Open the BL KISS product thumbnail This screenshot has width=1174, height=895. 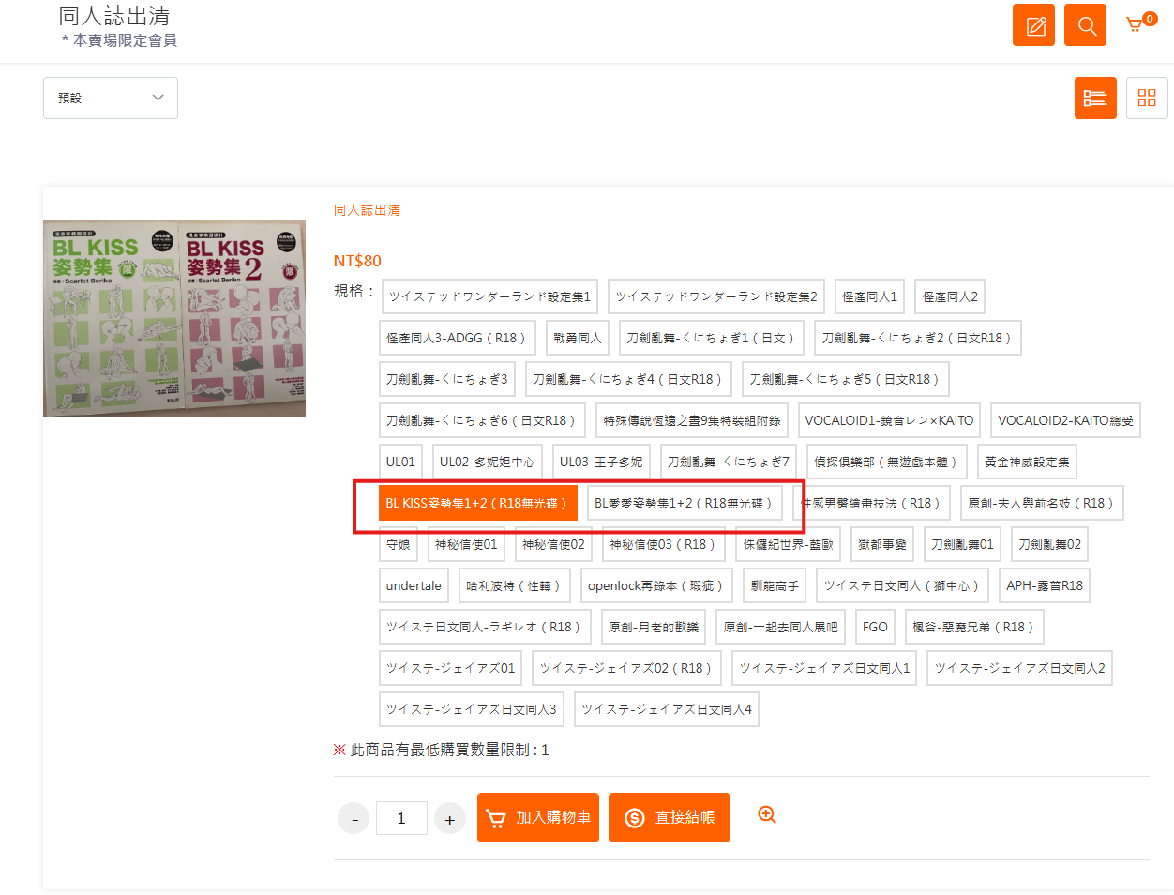tap(174, 318)
